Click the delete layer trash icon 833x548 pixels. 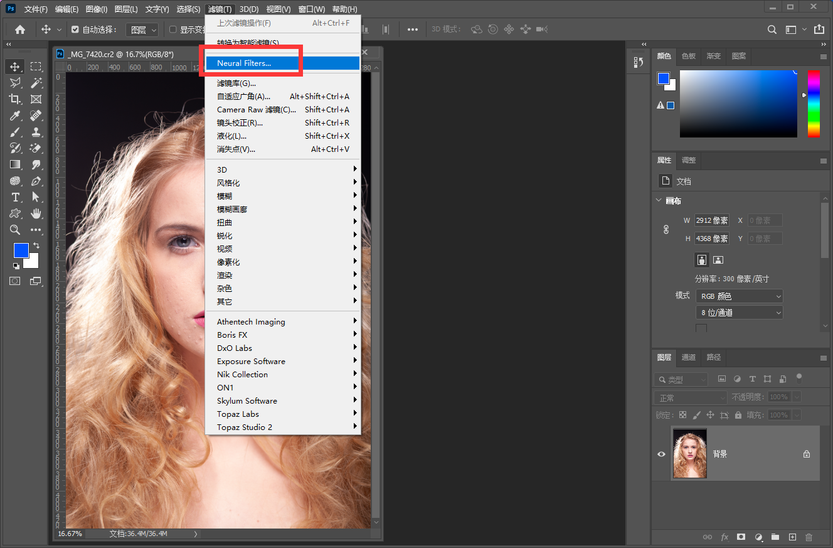pyautogui.click(x=809, y=537)
